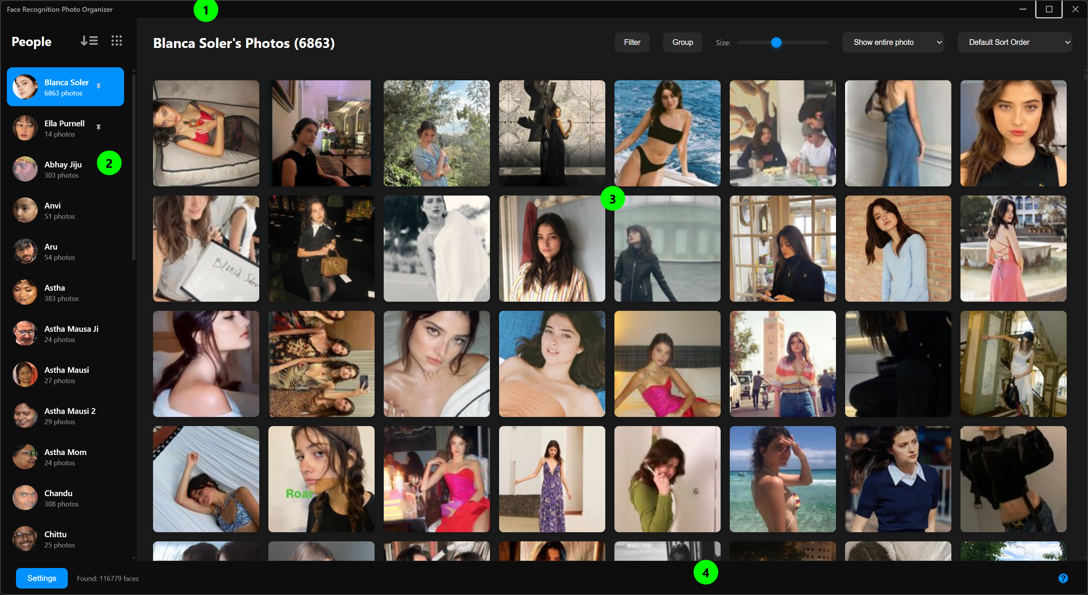1088x595 pixels.
Task: Open the help question mark icon
Action: coord(1062,578)
